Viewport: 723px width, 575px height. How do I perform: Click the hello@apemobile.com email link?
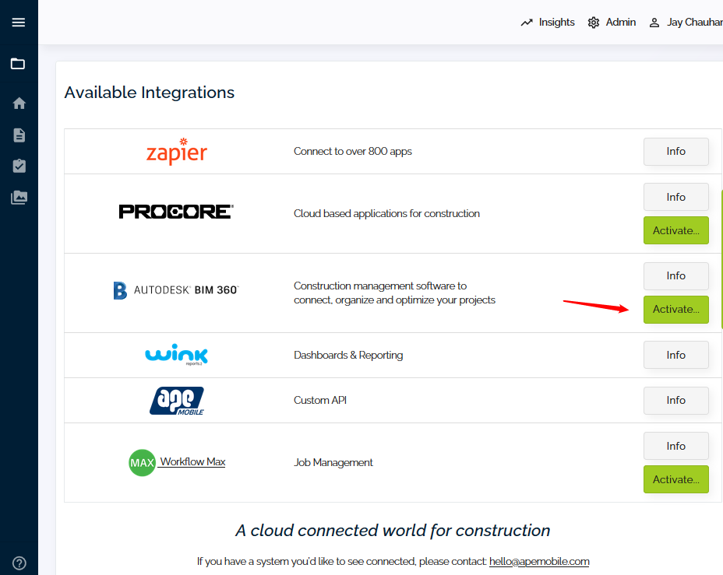coord(539,561)
